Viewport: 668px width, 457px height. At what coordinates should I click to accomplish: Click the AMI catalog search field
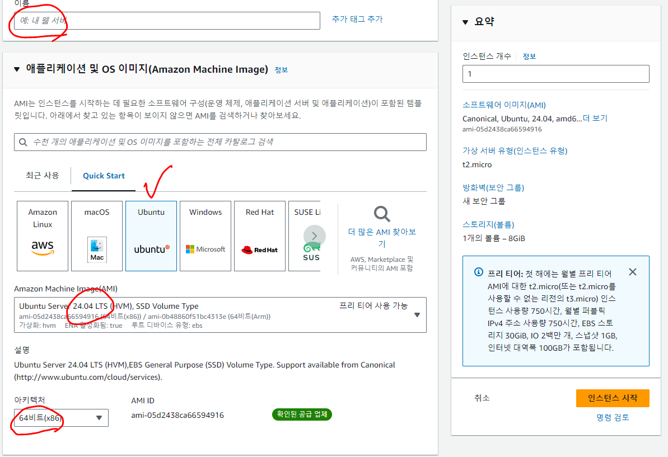220,142
